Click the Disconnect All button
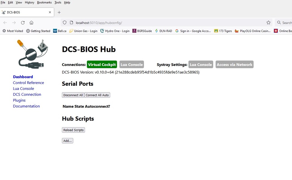 click(73, 95)
